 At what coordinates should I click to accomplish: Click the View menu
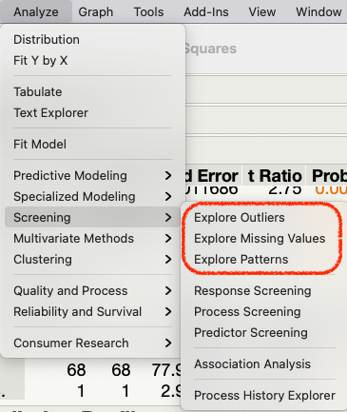click(262, 12)
